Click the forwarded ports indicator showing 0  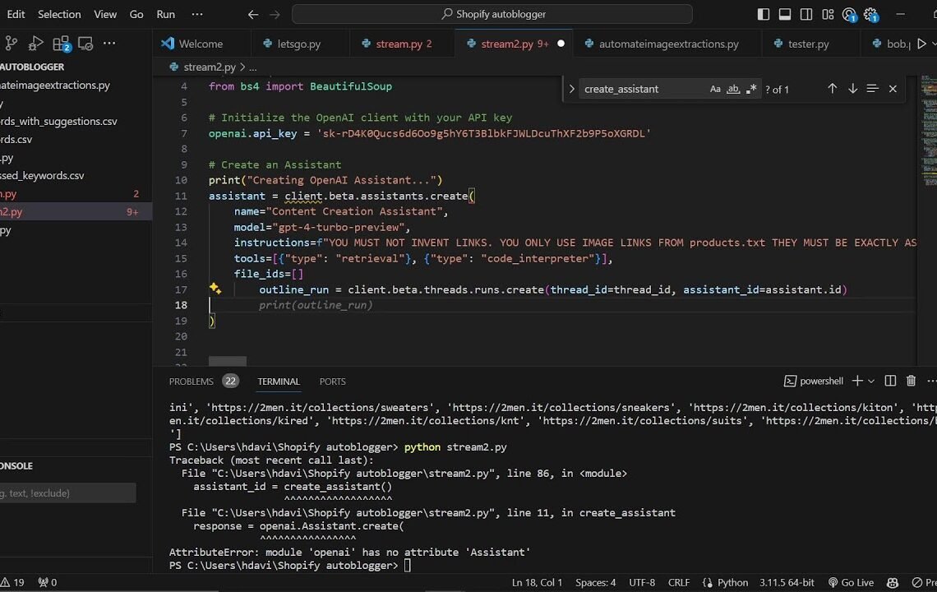click(x=47, y=582)
